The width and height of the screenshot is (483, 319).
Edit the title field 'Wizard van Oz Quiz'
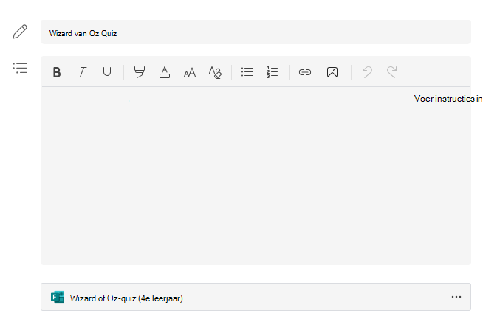256,32
